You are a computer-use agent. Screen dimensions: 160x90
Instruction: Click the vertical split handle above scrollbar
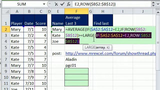tap(158, 9)
